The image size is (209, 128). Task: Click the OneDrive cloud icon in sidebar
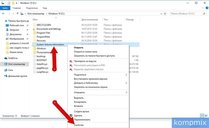tap(6, 58)
